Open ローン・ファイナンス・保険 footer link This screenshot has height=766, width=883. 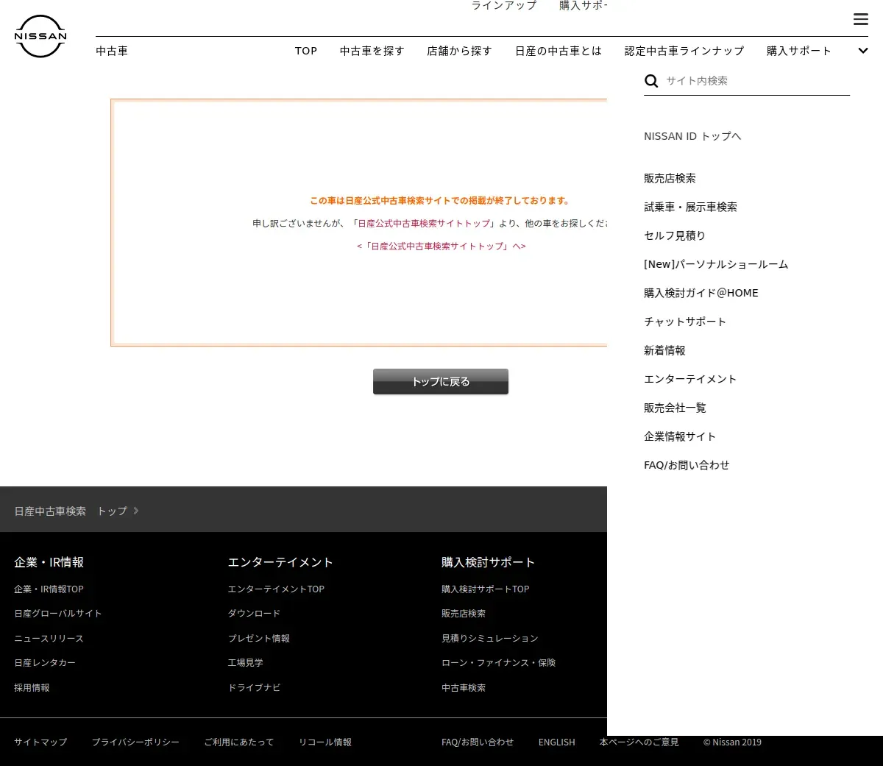(x=499, y=662)
